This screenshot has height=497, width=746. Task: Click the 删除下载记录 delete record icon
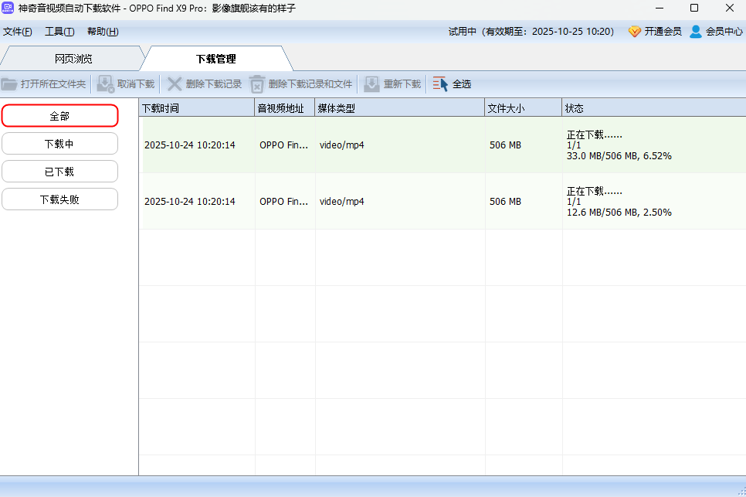click(173, 84)
